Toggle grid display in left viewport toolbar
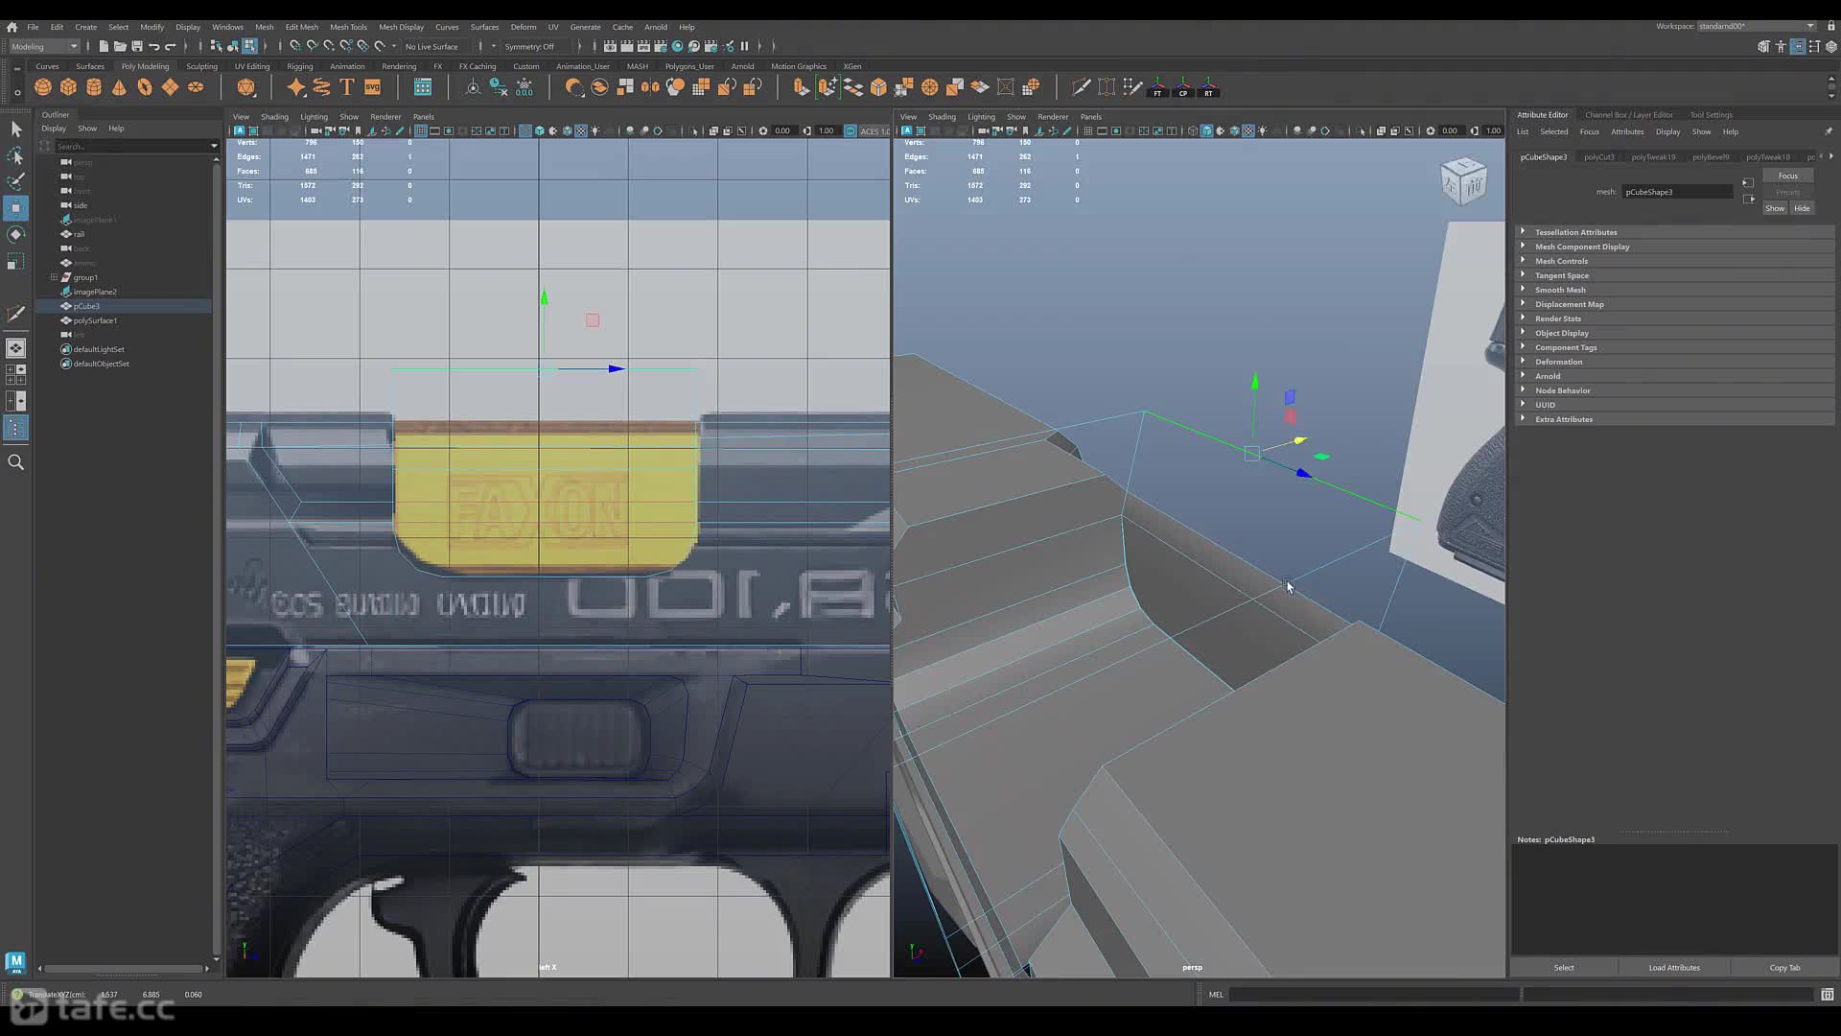Image resolution: width=1841 pixels, height=1036 pixels. 421,130
